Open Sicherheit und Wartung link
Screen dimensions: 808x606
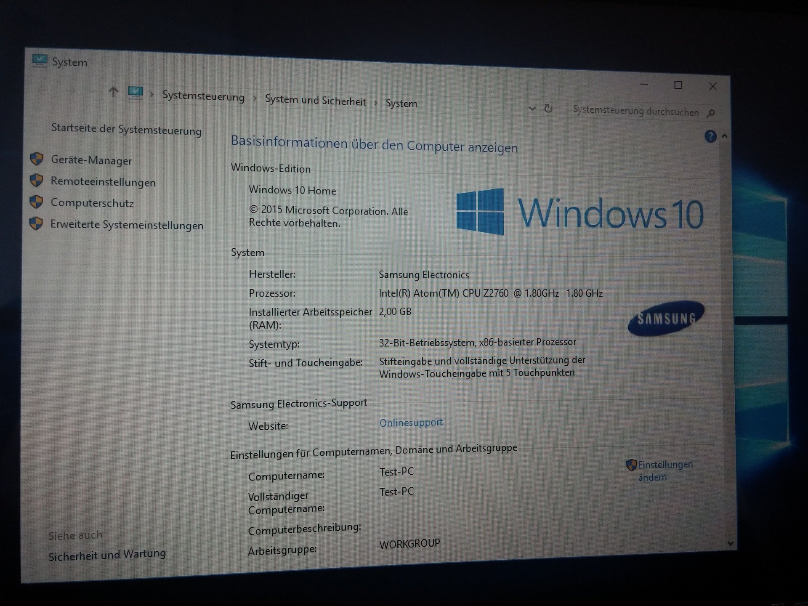[x=107, y=555]
